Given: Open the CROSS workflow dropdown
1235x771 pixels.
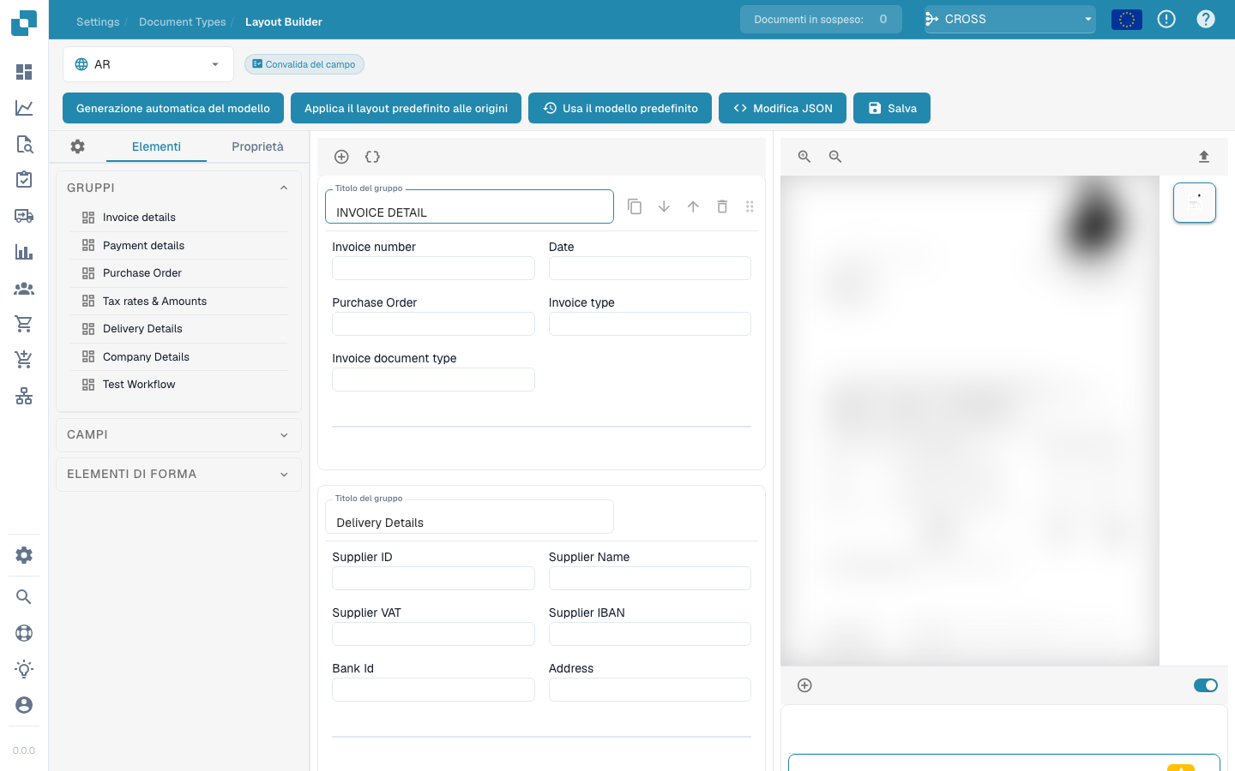Looking at the screenshot, I should (x=1010, y=19).
